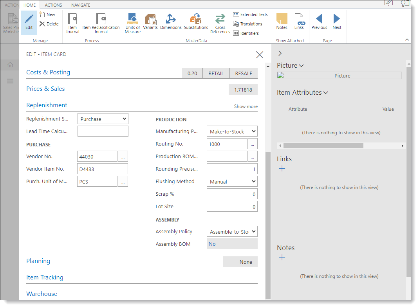Expand the Costs & Posting FastTab
419x308 pixels.
48,72
